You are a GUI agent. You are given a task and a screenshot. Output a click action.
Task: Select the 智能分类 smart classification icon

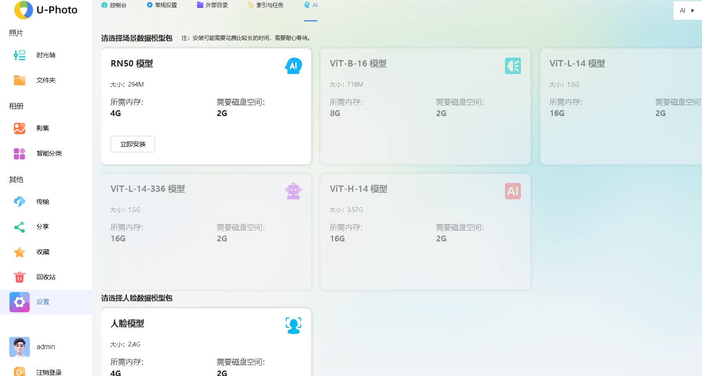[19, 154]
